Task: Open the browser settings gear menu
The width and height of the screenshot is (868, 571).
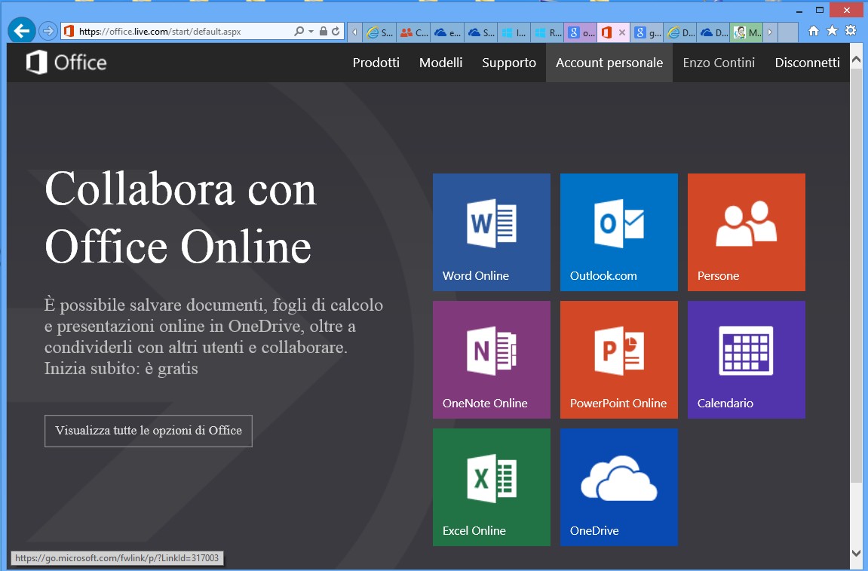Action: pyautogui.click(x=851, y=31)
